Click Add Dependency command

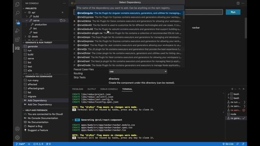pos(37,101)
